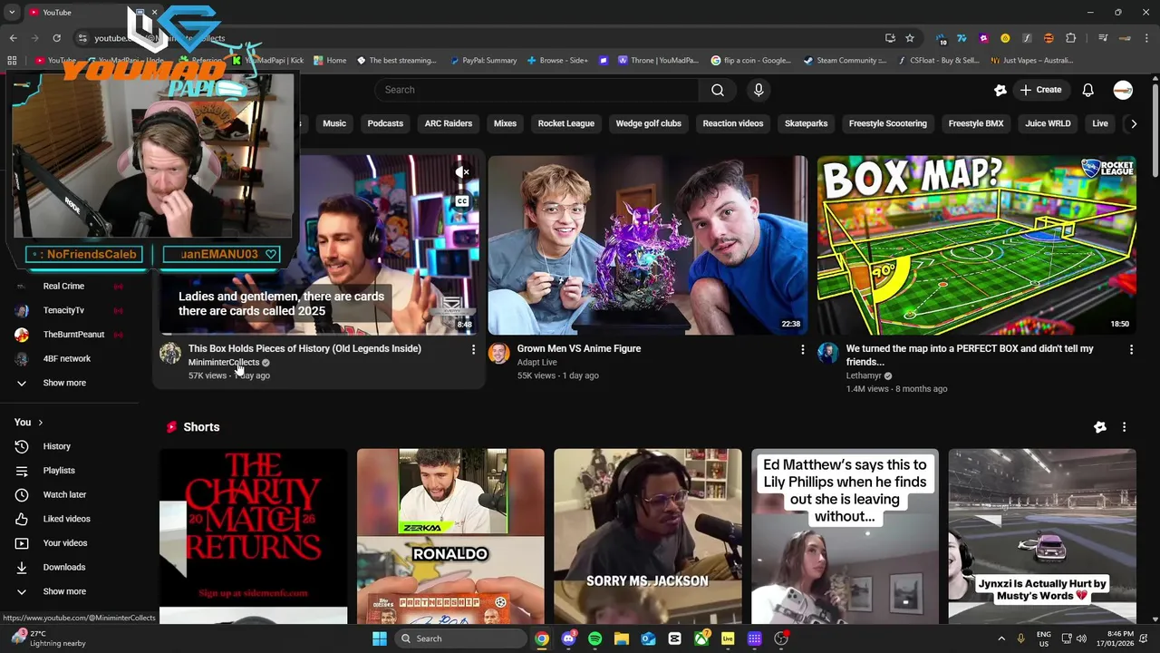Select the Rocket League filter chip
Viewport: 1160px width, 653px height.
(x=566, y=123)
